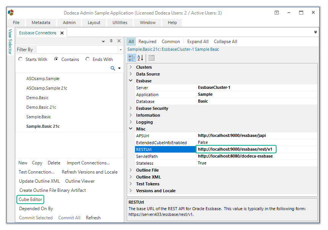This screenshot has height=230, width=328.
Task: Open the Utilities menu
Action: click(120, 23)
